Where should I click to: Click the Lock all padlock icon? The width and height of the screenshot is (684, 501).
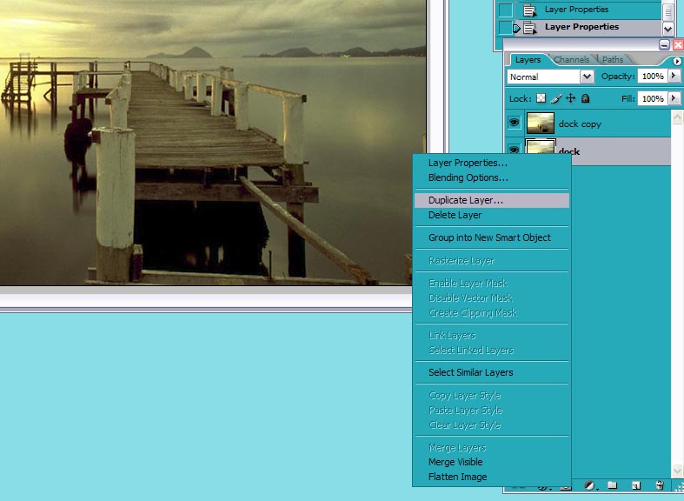click(x=586, y=98)
